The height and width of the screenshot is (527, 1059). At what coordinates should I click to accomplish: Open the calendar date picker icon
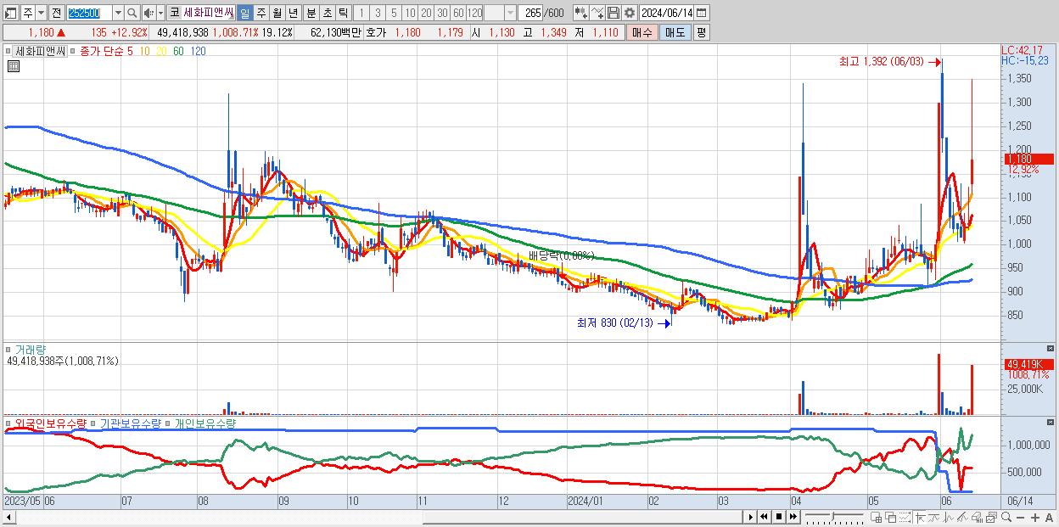tap(701, 13)
